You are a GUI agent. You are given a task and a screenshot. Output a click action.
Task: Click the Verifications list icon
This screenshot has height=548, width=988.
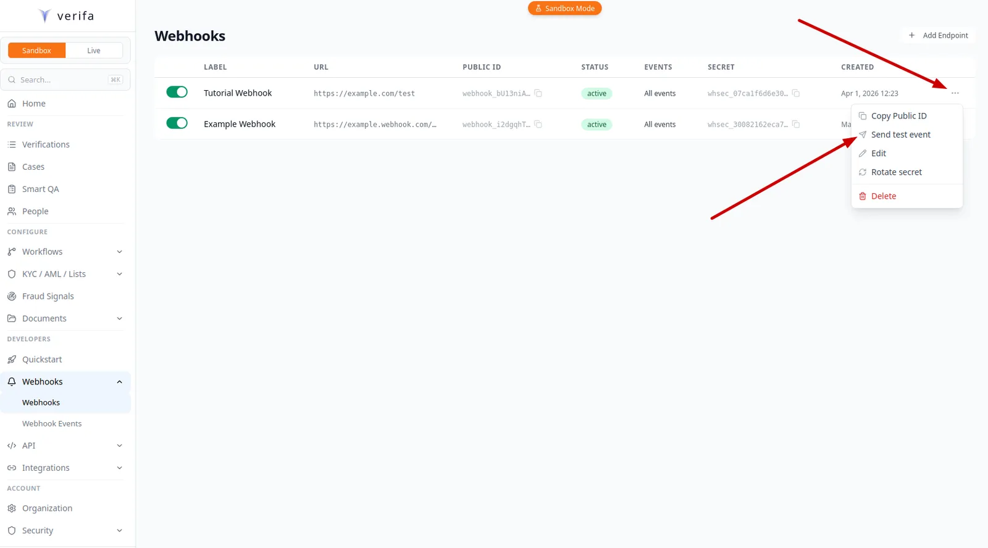point(12,144)
